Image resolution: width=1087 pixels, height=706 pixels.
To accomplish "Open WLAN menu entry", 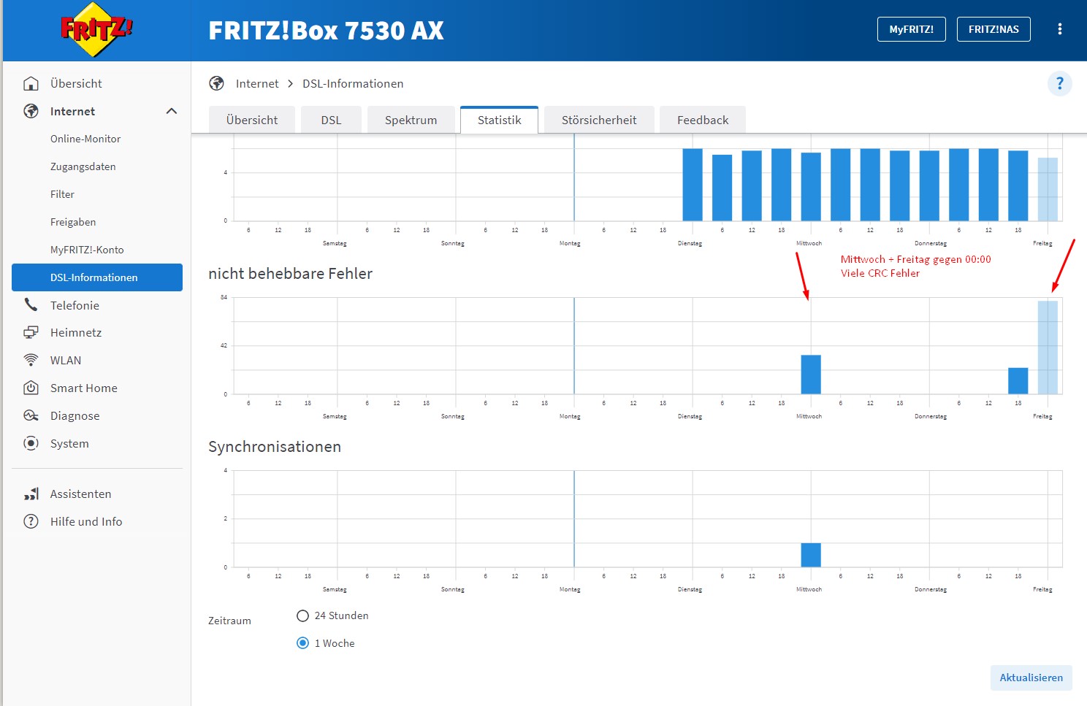I will 66,360.
